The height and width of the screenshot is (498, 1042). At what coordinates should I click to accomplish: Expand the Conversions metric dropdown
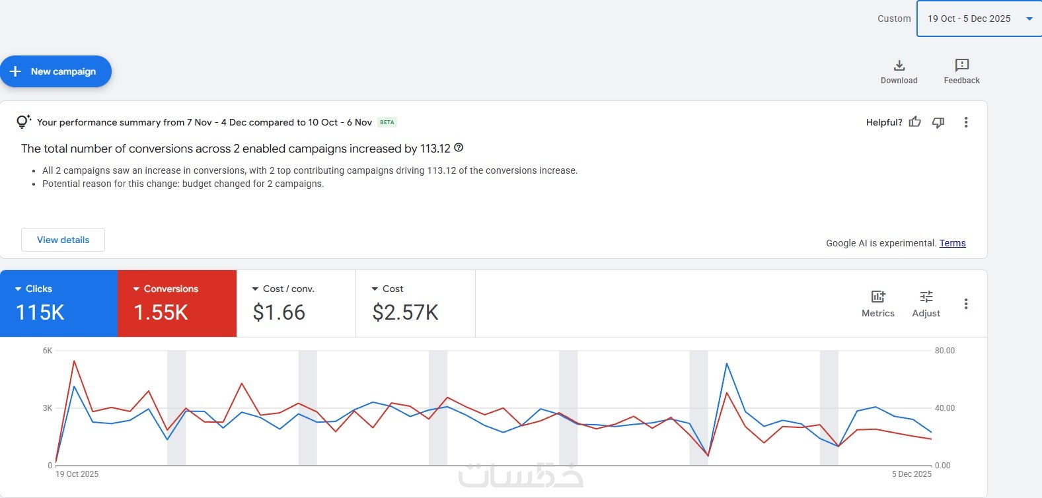137,289
